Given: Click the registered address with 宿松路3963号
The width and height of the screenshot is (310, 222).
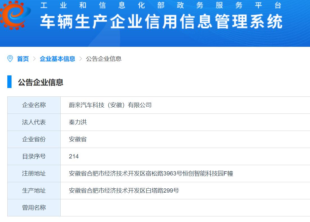Looking at the screenshot, I should [151, 174].
